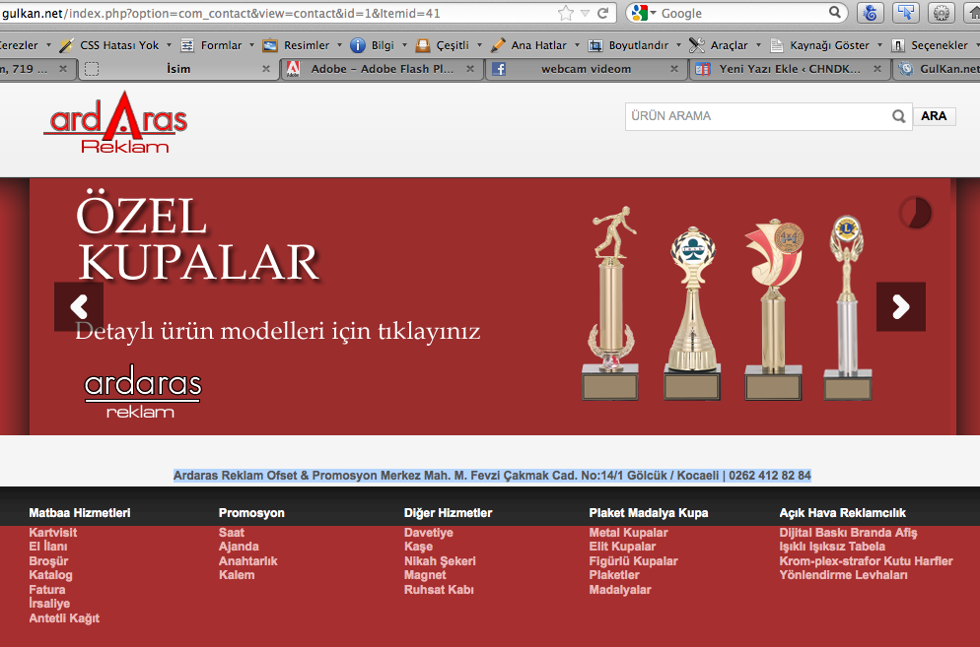Close the Adobe Flash tab
Viewport: 980px width, 647px height.
tap(470, 69)
